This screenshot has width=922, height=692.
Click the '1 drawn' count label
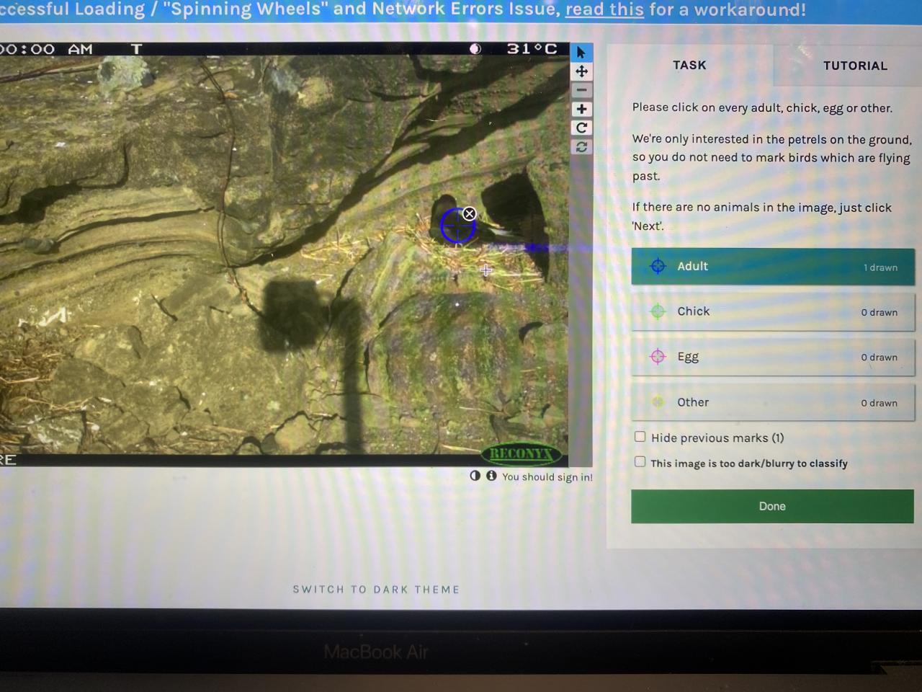[880, 267]
